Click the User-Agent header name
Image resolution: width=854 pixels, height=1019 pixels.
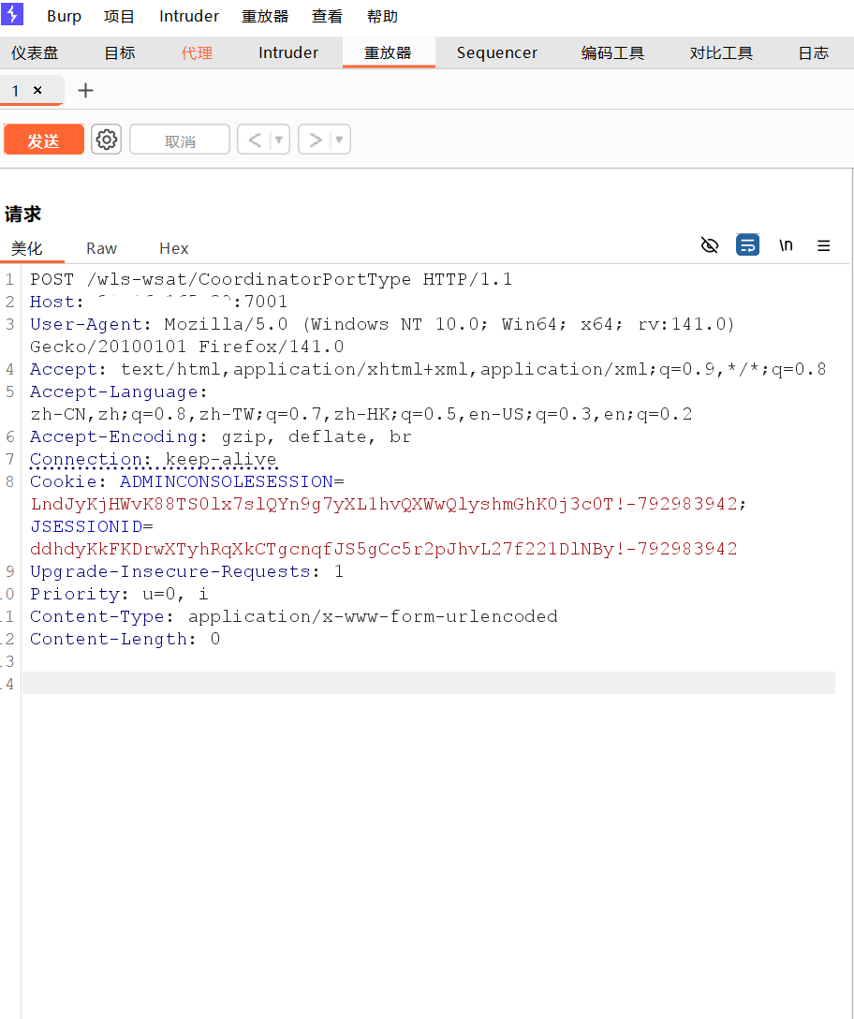coord(86,324)
